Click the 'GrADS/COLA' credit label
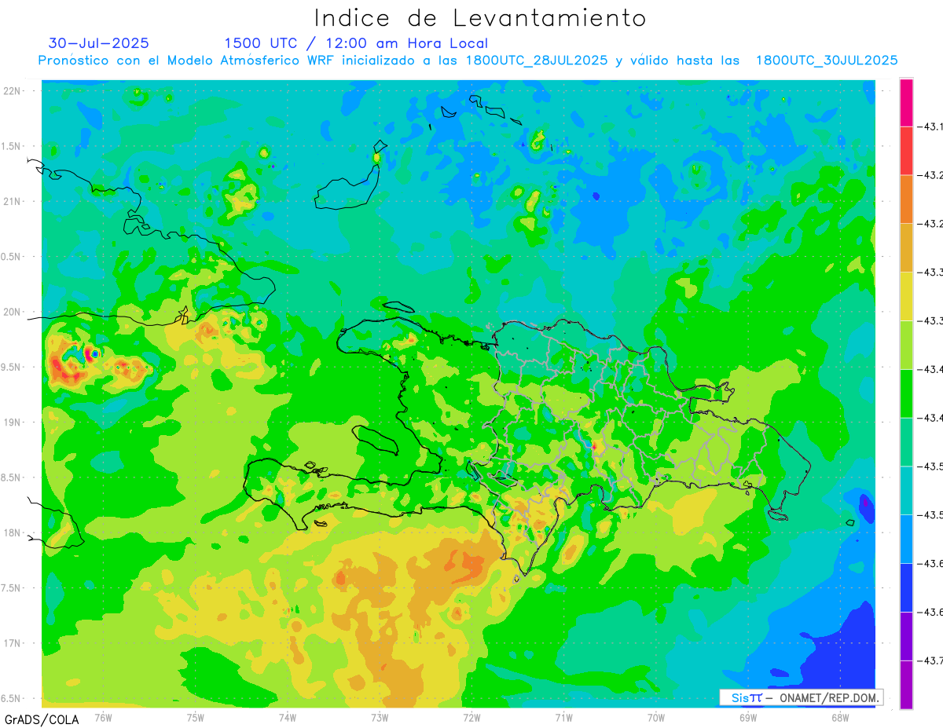Viewport: 943px width, 728px height. pos(42,719)
